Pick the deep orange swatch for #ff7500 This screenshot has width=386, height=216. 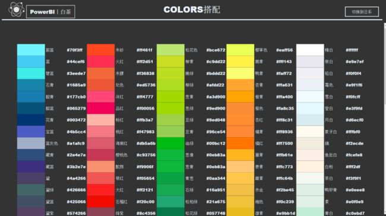click(241, 143)
